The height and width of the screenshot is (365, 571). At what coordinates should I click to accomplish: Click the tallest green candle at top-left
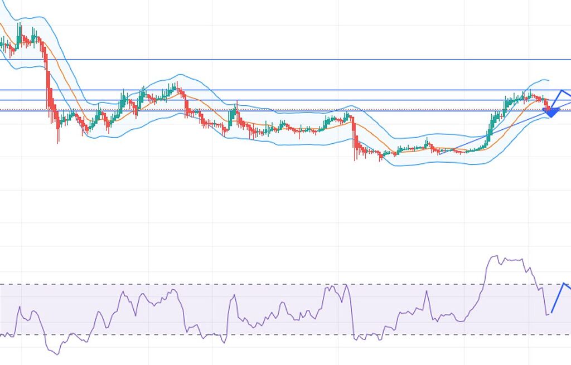(19, 35)
